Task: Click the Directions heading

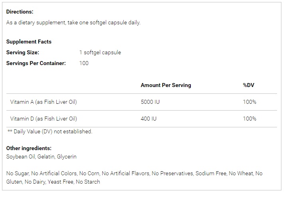Action: (20, 12)
